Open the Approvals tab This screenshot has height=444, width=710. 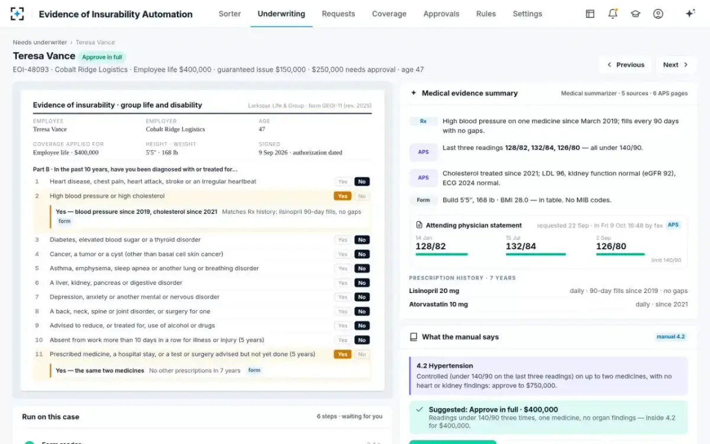441,14
